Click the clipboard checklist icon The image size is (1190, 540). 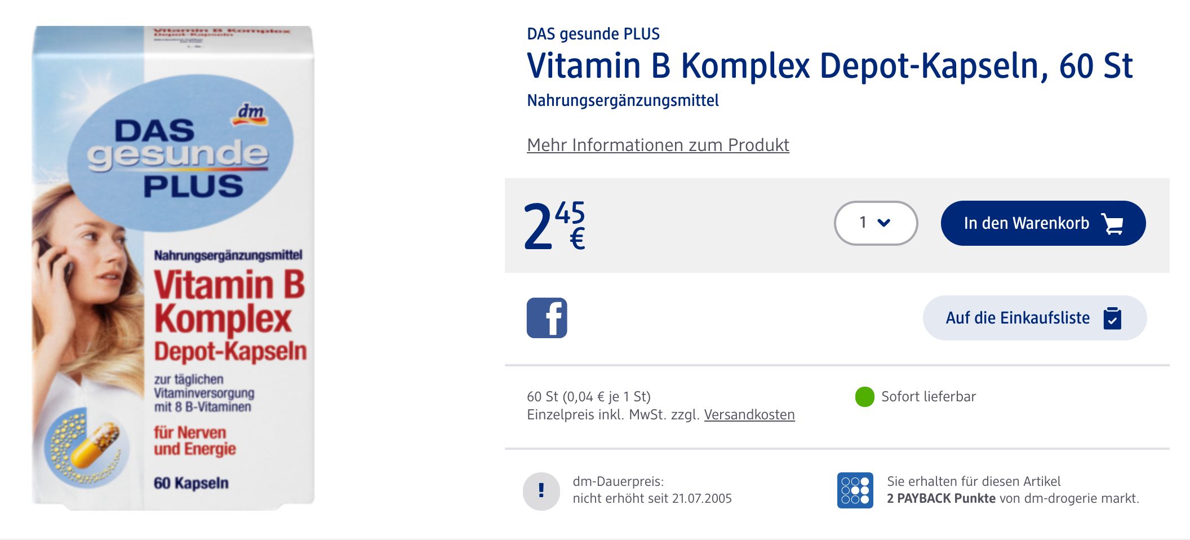point(1112,318)
